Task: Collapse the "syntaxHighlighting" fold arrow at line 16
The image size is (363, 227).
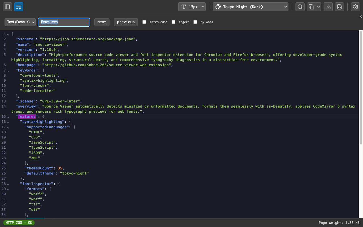Action: click(x=8, y=122)
